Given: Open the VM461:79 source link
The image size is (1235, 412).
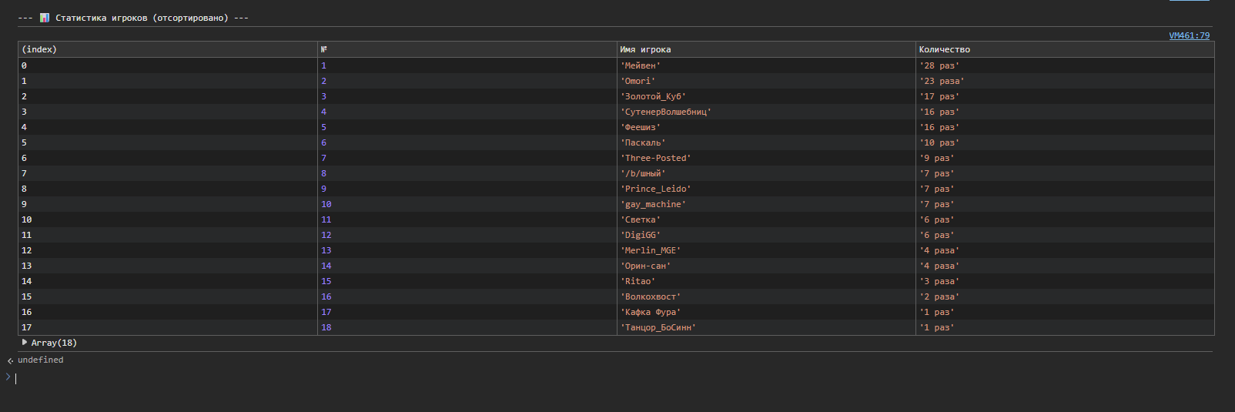Looking at the screenshot, I should 1189,35.
